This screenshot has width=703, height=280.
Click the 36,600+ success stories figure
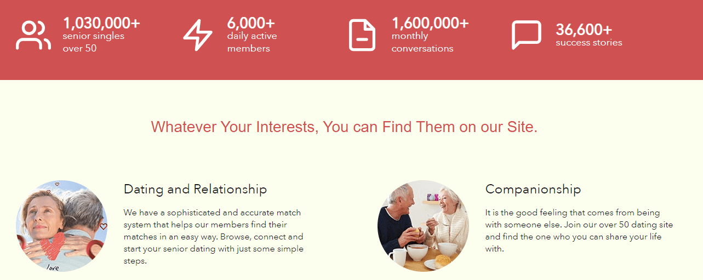(584, 29)
